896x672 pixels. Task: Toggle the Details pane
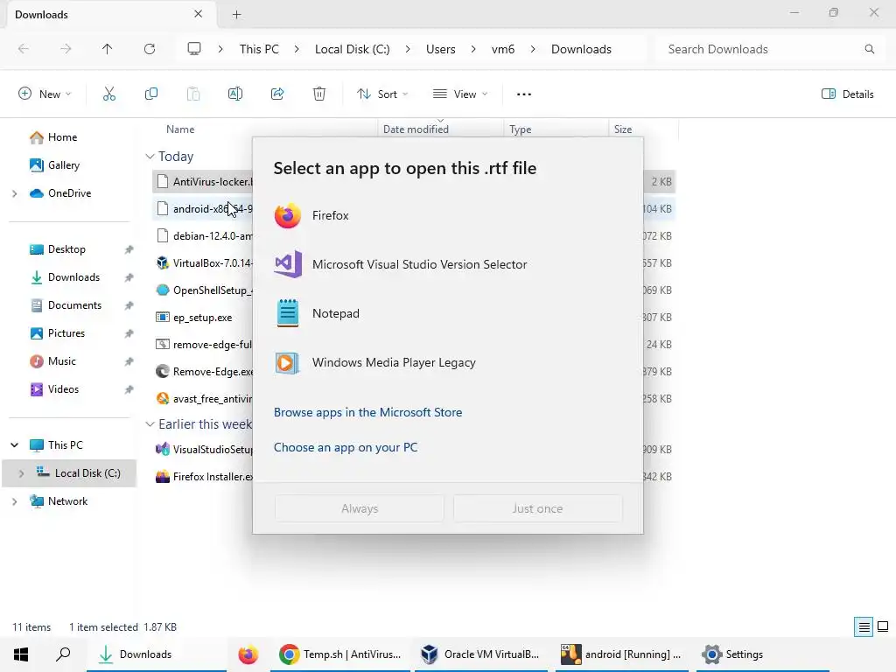point(847,94)
